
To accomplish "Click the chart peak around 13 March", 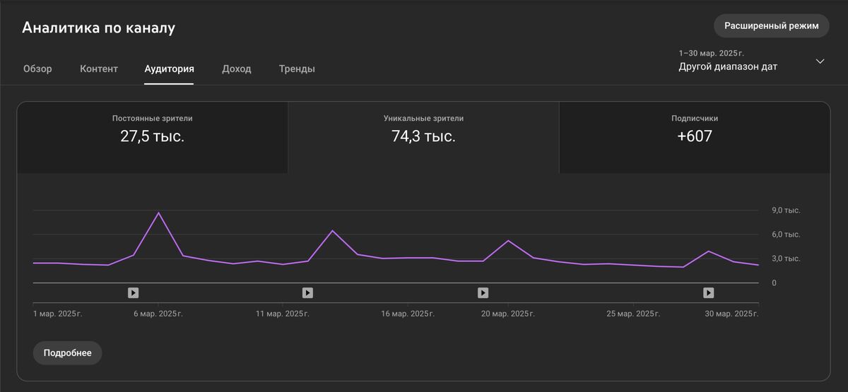I will (x=332, y=230).
